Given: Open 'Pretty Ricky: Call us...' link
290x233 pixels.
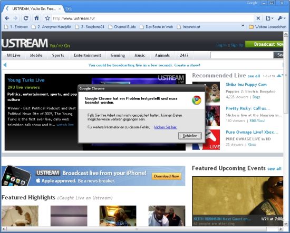Looking at the screenshot, I should point(248,108).
